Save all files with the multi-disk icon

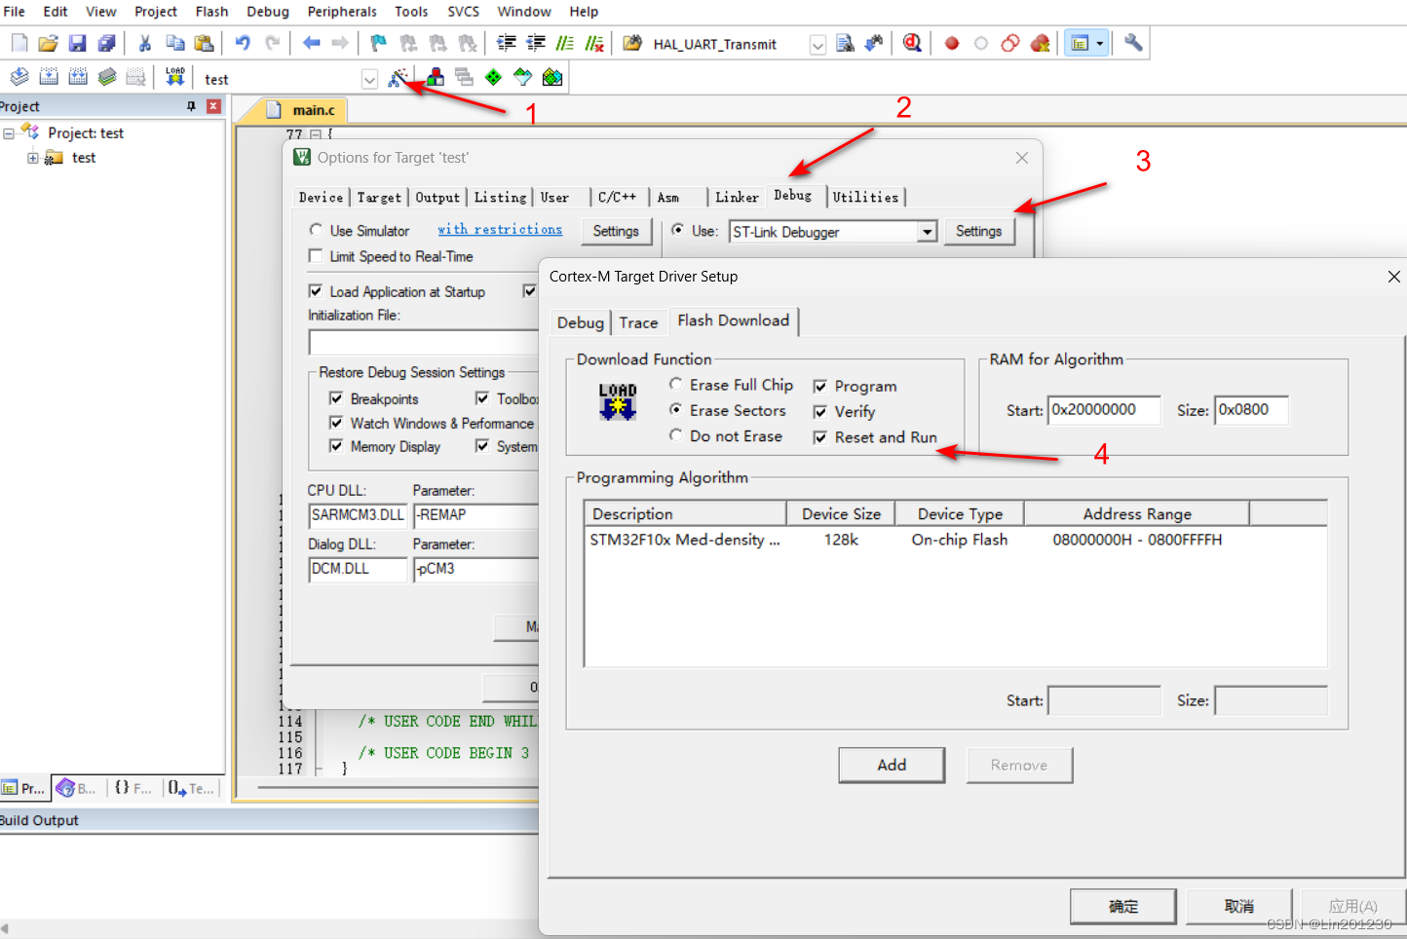coord(107,43)
